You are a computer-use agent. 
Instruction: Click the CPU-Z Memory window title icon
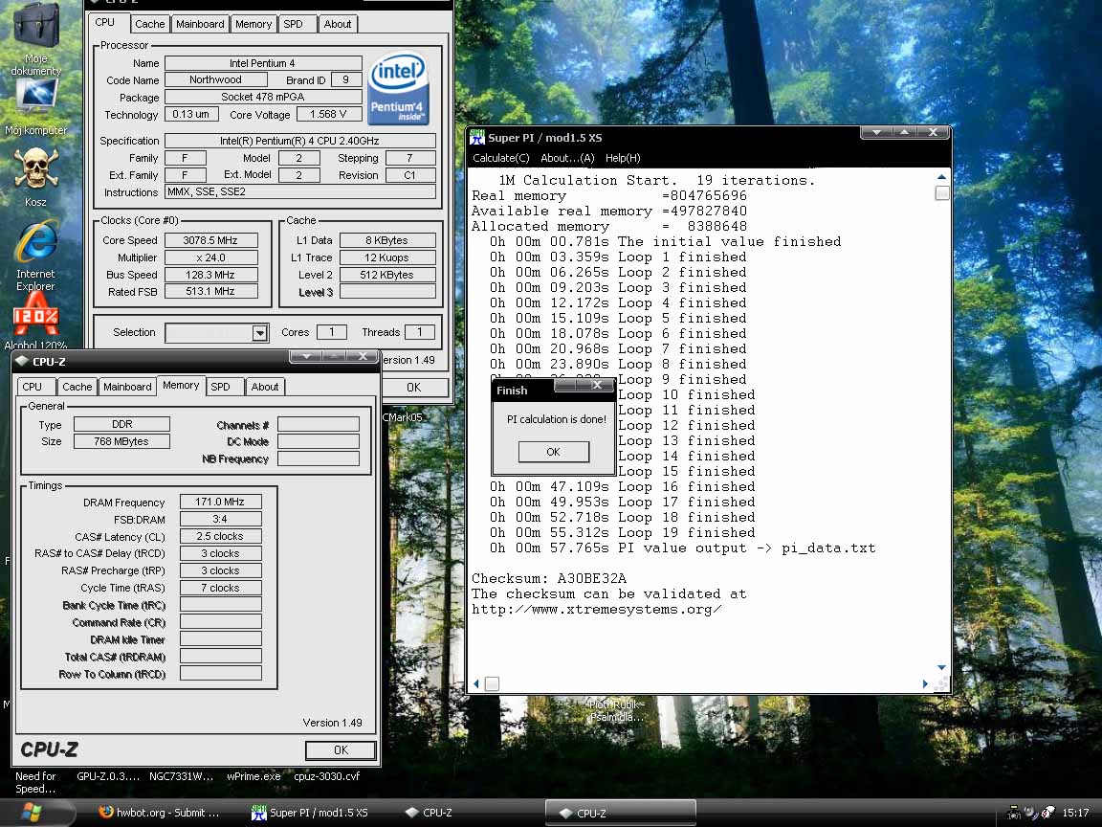click(x=22, y=361)
